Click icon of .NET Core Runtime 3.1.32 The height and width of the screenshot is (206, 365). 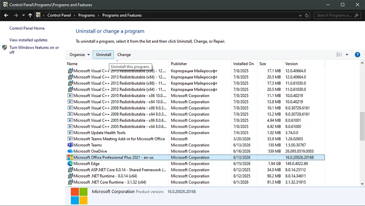tap(70, 182)
